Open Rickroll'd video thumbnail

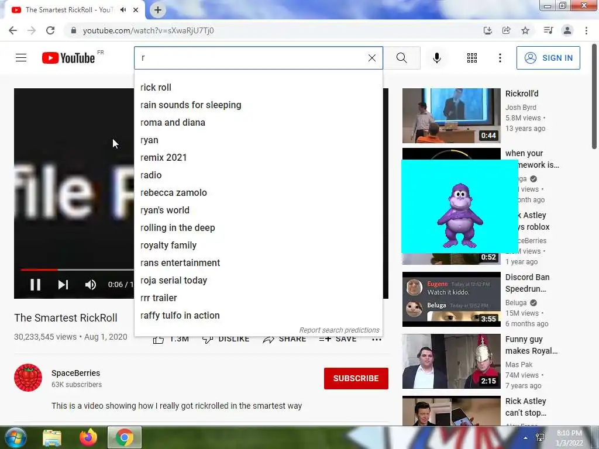pyautogui.click(x=451, y=116)
